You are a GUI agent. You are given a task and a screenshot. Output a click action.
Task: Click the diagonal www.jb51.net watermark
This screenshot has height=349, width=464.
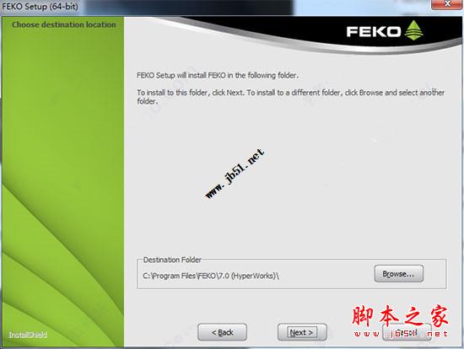pos(235,174)
